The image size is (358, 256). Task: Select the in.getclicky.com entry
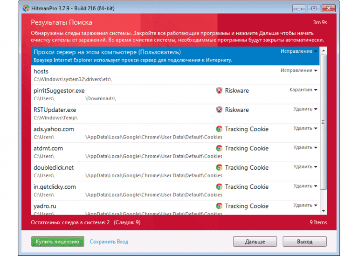175,191
